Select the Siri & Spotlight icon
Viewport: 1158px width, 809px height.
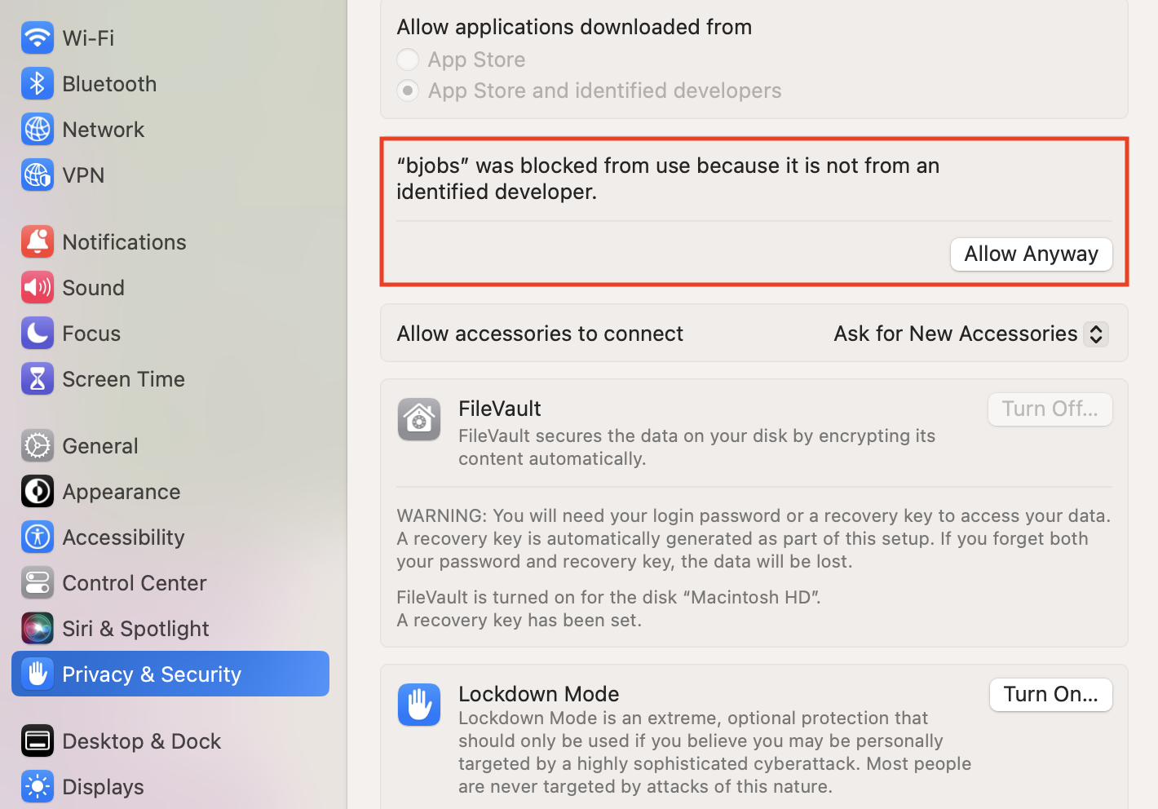click(38, 629)
